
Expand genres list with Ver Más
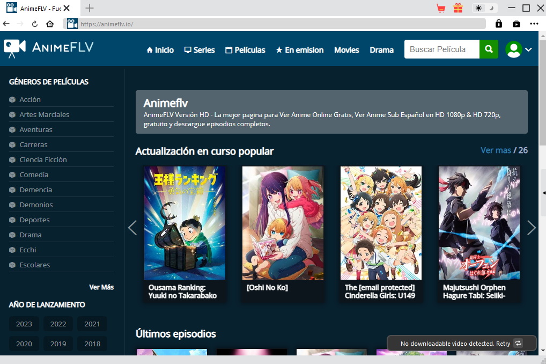coord(101,287)
